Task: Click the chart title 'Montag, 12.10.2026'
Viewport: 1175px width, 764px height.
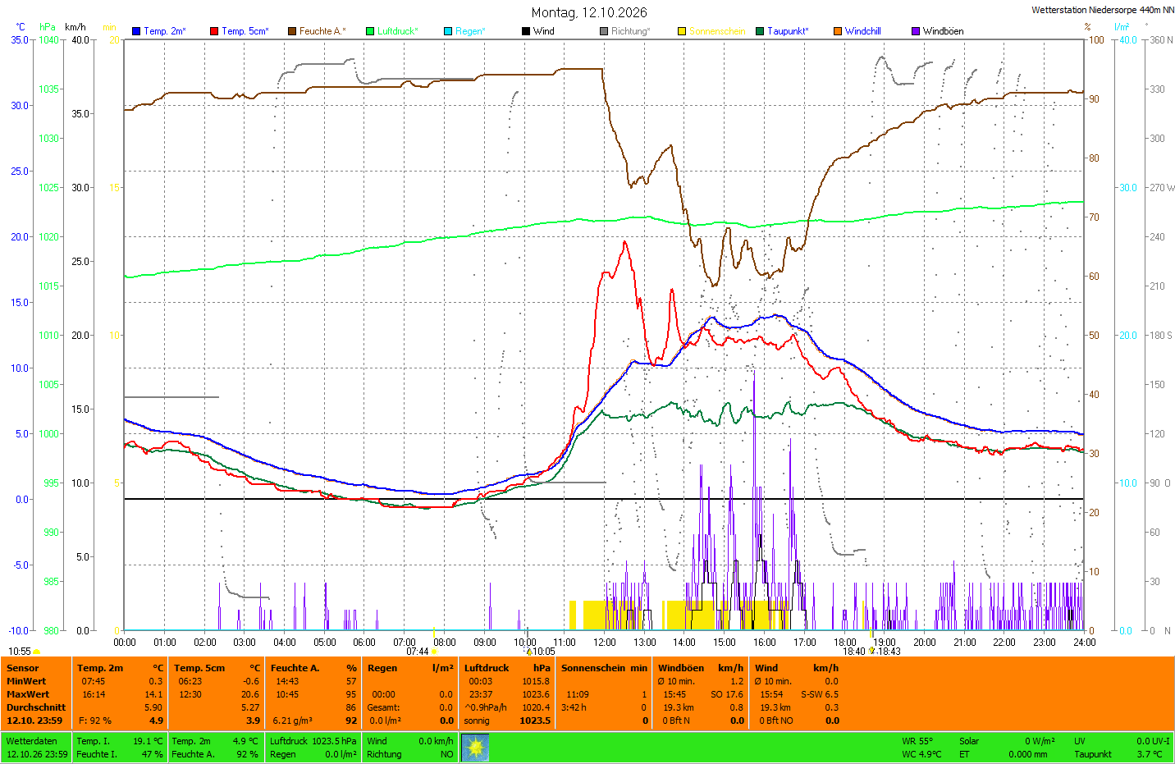Action: (x=589, y=12)
